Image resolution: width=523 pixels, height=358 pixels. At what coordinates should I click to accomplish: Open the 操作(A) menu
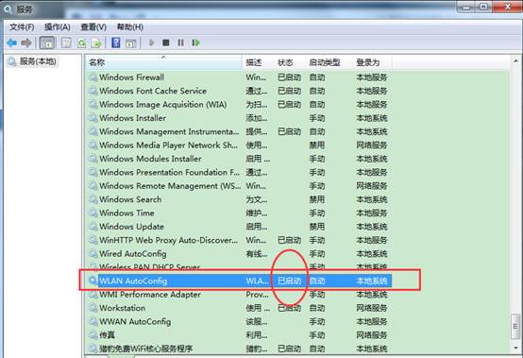pos(58,27)
